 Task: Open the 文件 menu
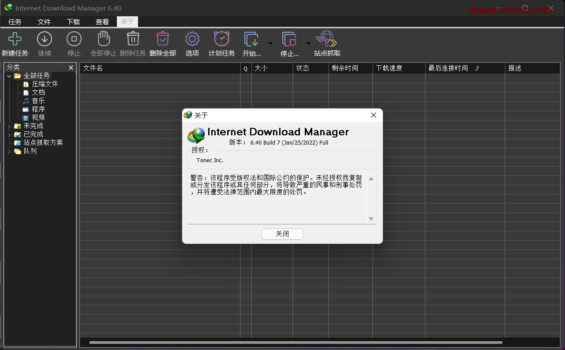click(44, 22)
